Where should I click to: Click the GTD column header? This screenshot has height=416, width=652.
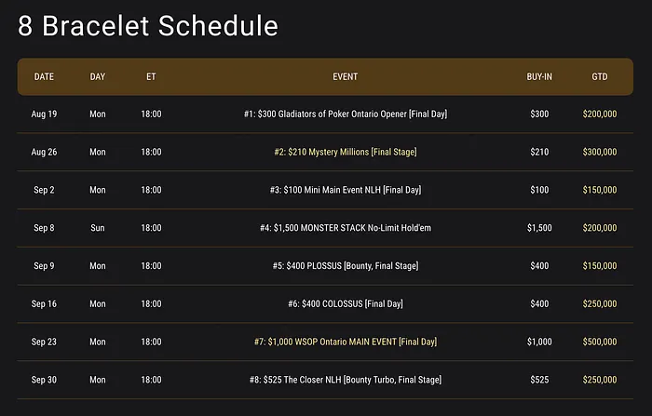[600, 77]
